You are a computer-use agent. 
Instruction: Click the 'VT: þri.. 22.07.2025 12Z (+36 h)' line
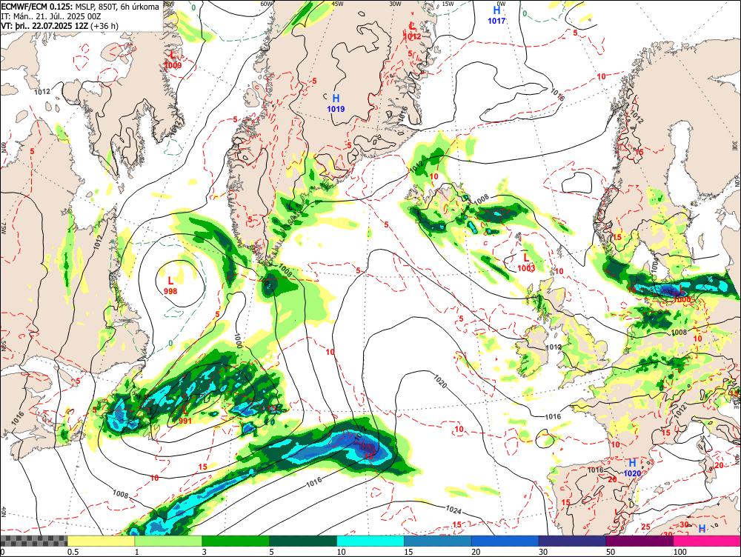tap(59, 25)
